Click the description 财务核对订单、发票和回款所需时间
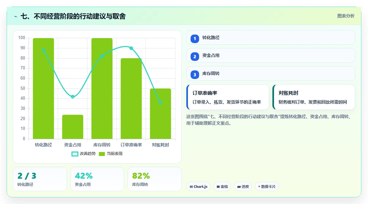This screenshot has width=368, height=204. (312, 102)
